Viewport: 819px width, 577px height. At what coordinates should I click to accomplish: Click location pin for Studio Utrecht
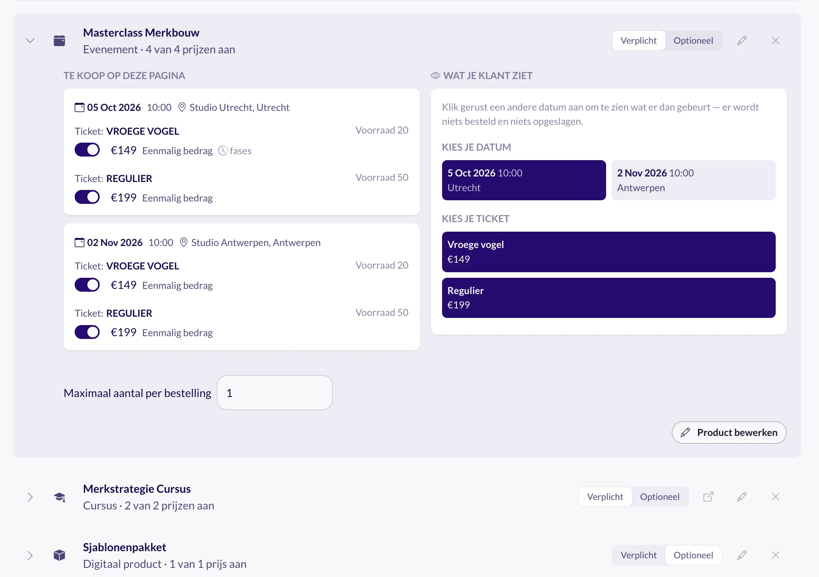[x=182, y=107]
